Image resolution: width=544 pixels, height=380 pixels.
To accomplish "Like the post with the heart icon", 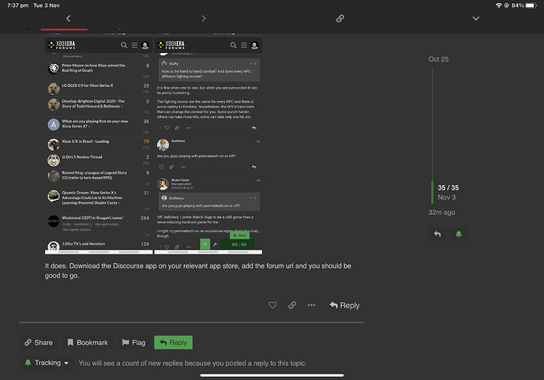I will (272, 305).
